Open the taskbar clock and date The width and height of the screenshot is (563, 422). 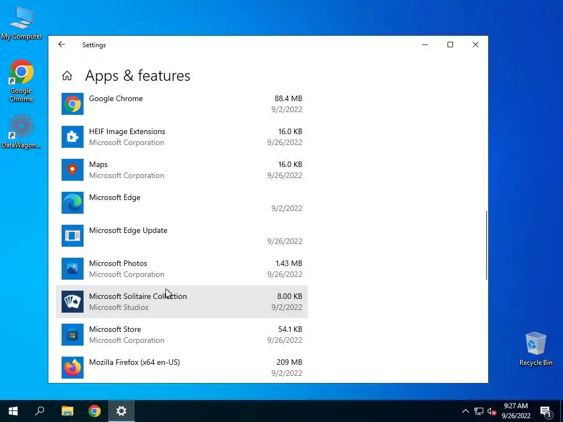click(516, 411)
